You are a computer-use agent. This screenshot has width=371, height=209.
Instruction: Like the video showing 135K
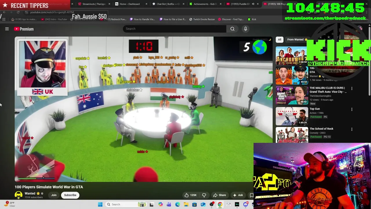tap(190, 195)
